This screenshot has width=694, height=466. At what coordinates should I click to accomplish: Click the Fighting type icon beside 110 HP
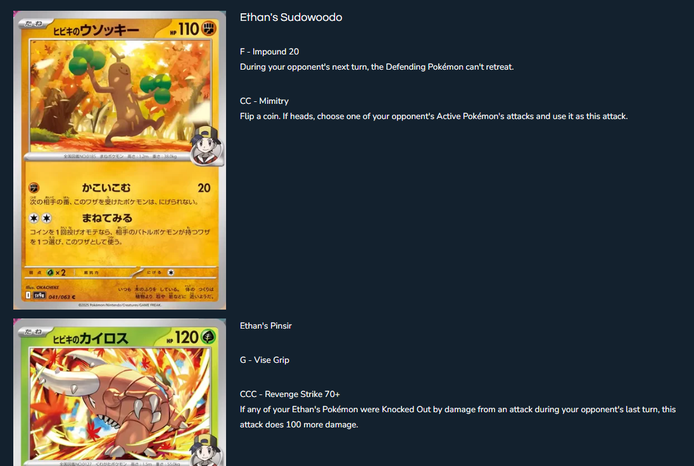(209, 28)
